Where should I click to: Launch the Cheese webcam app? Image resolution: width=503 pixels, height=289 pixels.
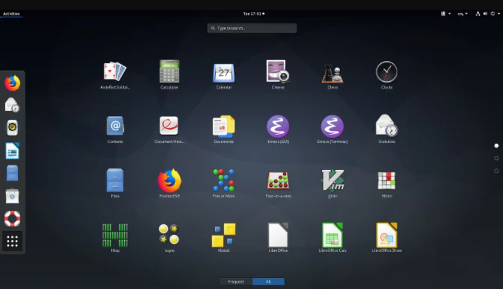click(x=278, y=75)
